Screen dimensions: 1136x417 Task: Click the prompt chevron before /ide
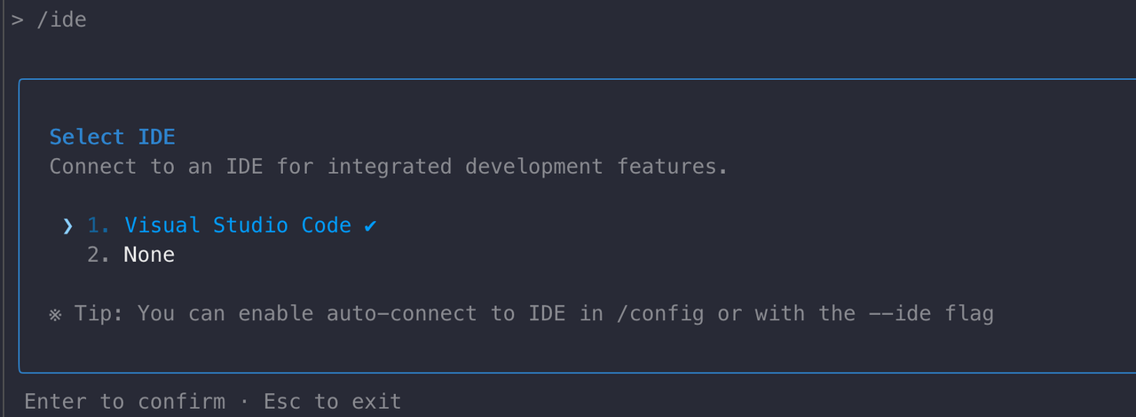click(17, 20)
